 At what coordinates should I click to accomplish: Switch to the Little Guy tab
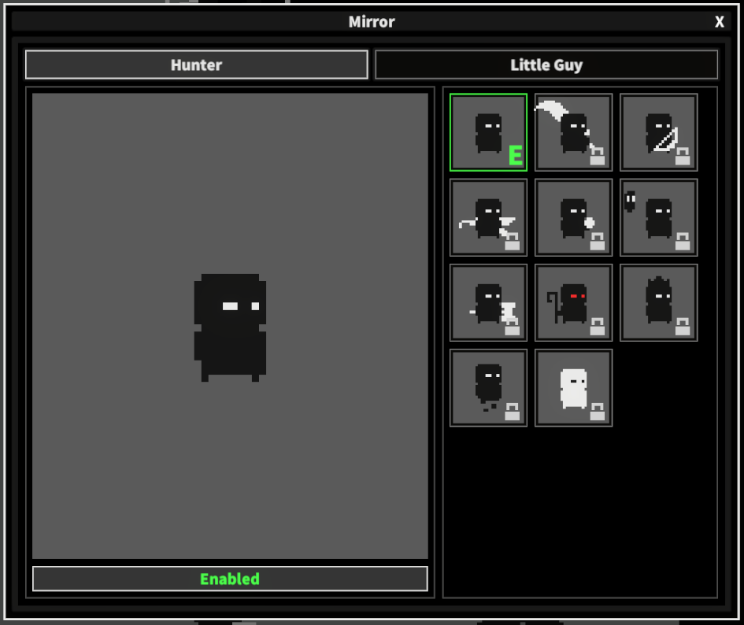546,65
